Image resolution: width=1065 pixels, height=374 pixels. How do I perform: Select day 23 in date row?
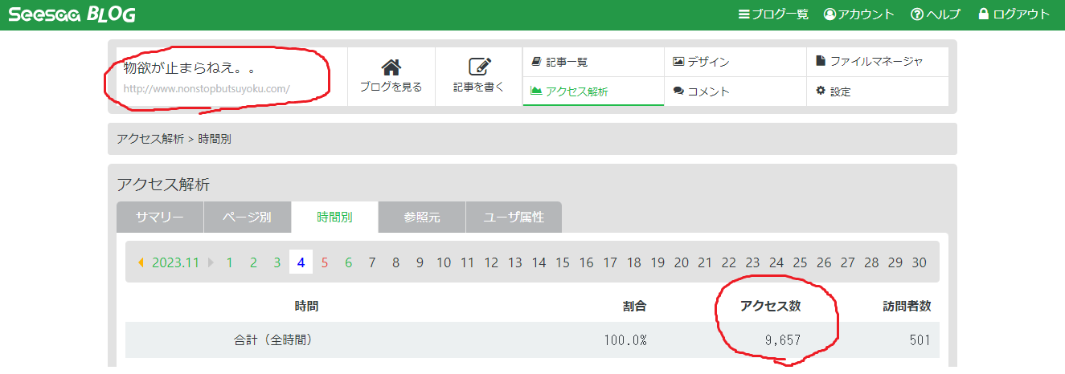752,262
